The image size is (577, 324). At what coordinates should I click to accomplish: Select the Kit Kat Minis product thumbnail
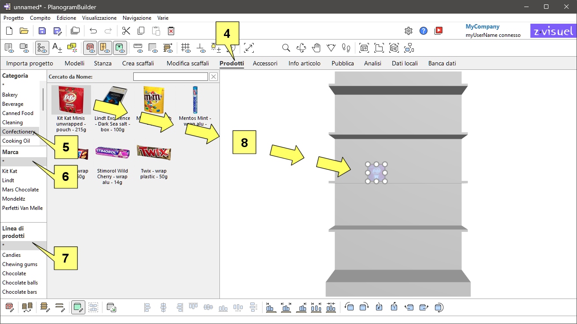71,100
